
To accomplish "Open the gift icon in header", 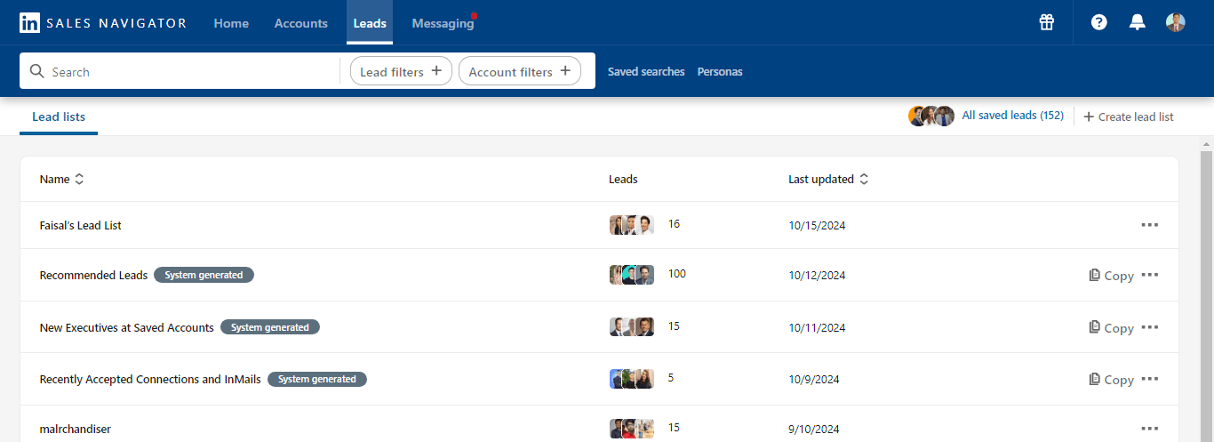I will 1046,23.
